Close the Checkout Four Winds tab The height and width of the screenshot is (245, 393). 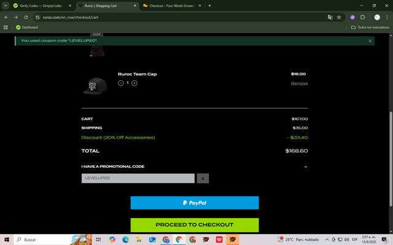point(200,6)
